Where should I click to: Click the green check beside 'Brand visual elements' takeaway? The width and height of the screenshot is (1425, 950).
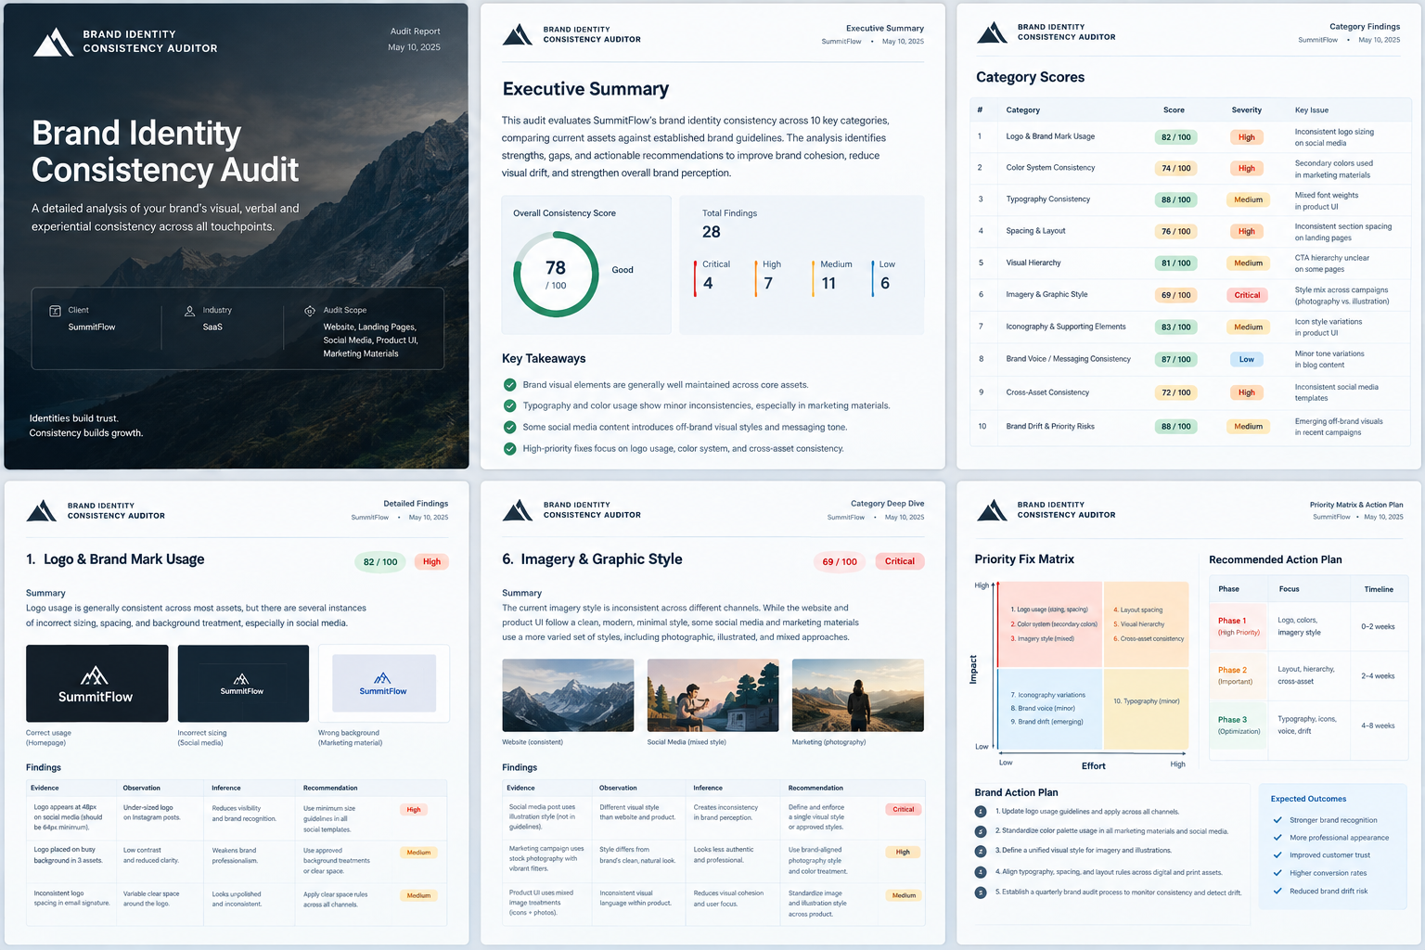509,385
